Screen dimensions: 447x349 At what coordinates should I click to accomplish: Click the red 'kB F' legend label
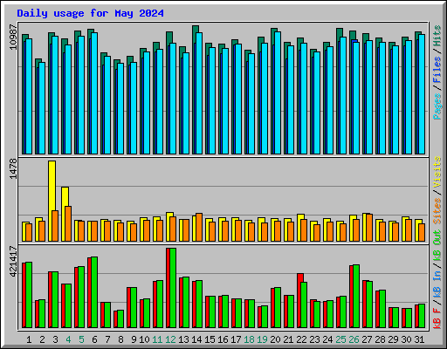click(437, 318)
